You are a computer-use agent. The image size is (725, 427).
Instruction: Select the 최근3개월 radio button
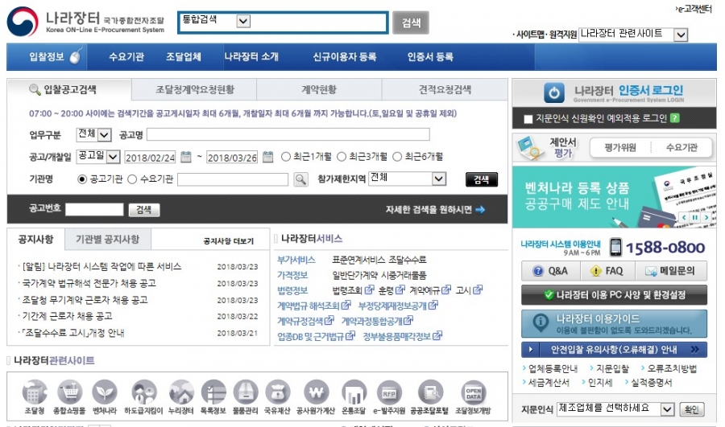coord(342,157)
